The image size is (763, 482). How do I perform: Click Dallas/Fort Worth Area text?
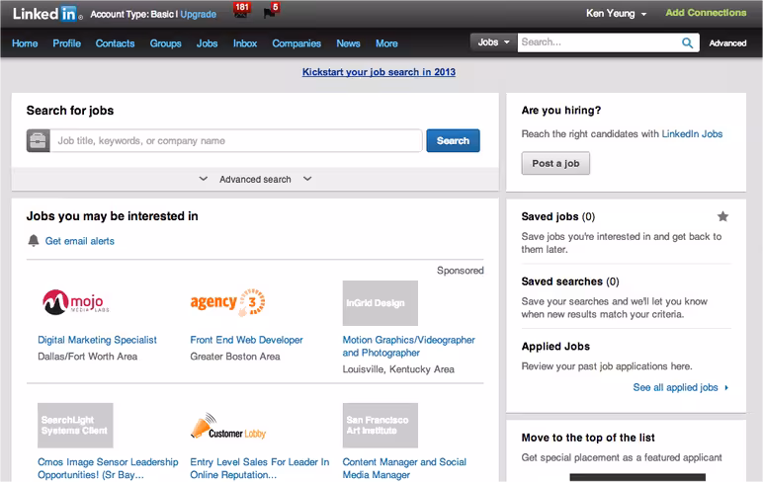(x=88, y=357)
